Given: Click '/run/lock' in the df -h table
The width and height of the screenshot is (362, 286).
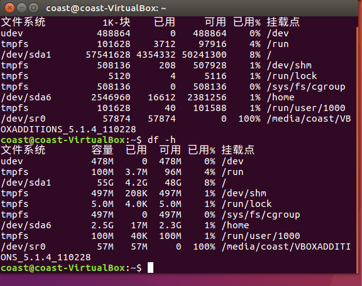Looking at the screenshot, I should pyautogui.click(x=246, y=204).
